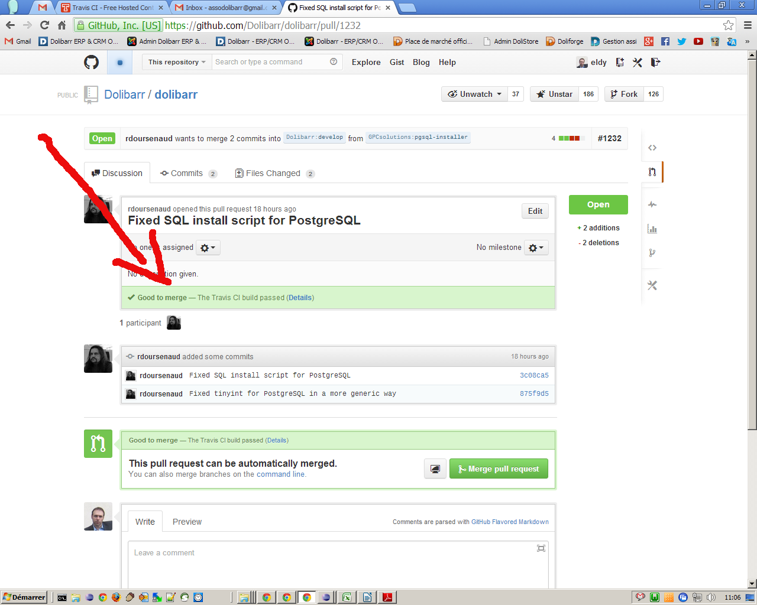757x605 pixels.
Task: Open the command line merge link
Action: click(x=280, y=474)
